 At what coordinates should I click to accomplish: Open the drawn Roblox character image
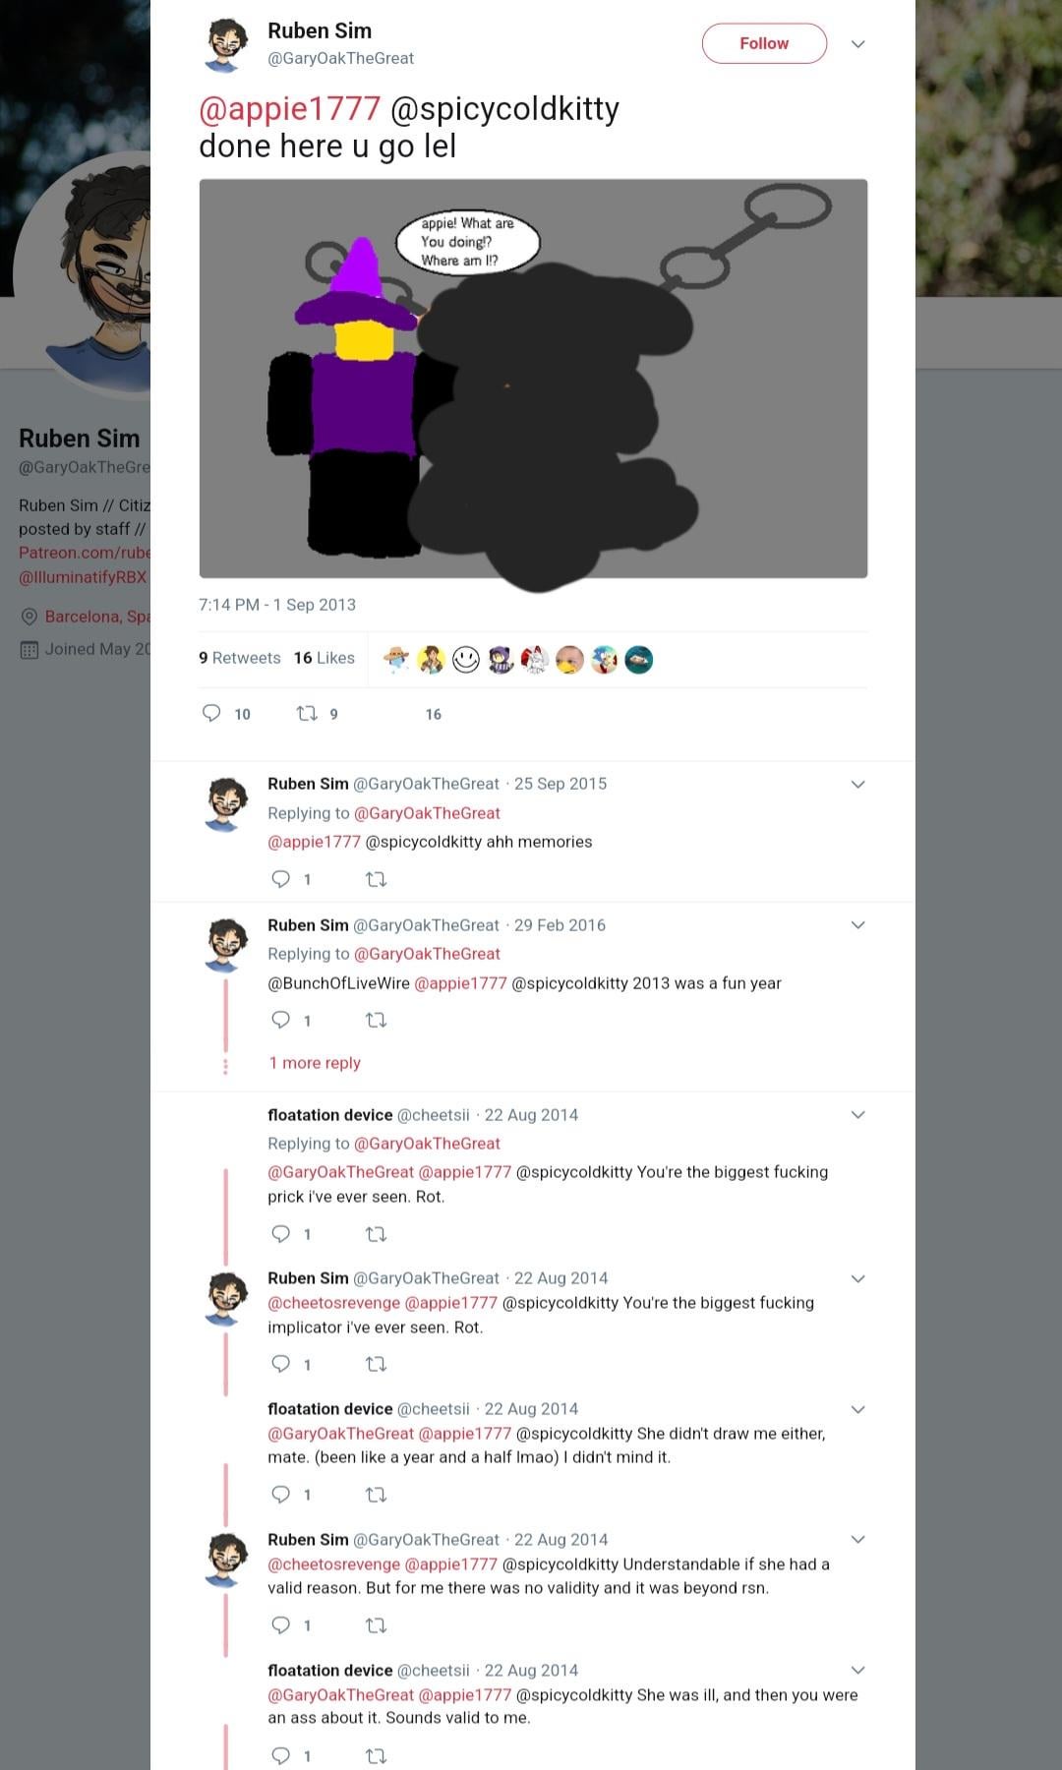click(x=533, y=379)
